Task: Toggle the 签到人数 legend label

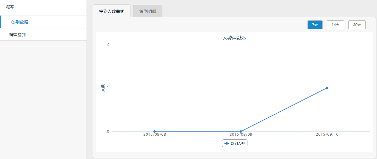Action: (238, 144)
